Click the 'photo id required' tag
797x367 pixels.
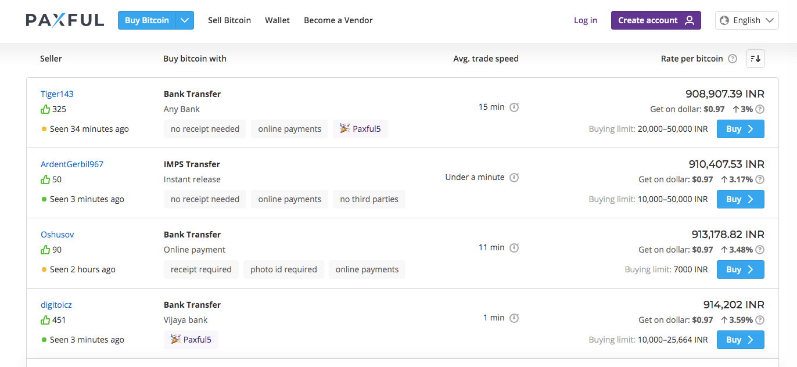pyautogui.click(x=283, y=269)
